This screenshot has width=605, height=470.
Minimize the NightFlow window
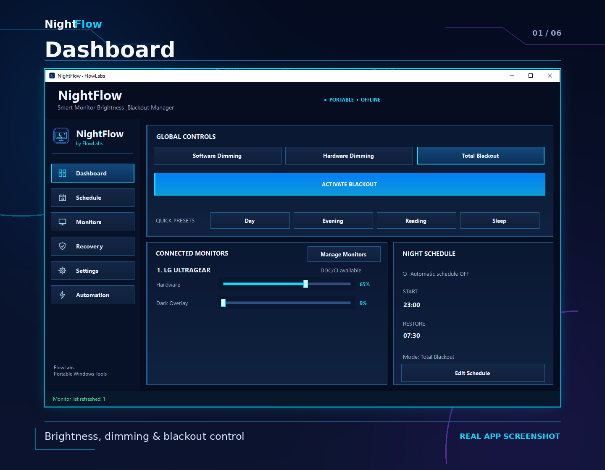(x=512, y=76)
